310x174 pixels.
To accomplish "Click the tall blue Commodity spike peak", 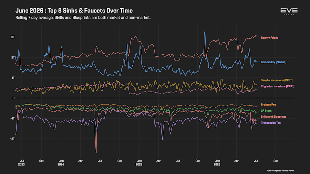I will coord(205,32).
